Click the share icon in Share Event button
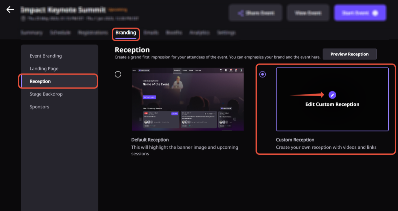The width and height of the screenshot is (398, 211). (x=241, y=13)
